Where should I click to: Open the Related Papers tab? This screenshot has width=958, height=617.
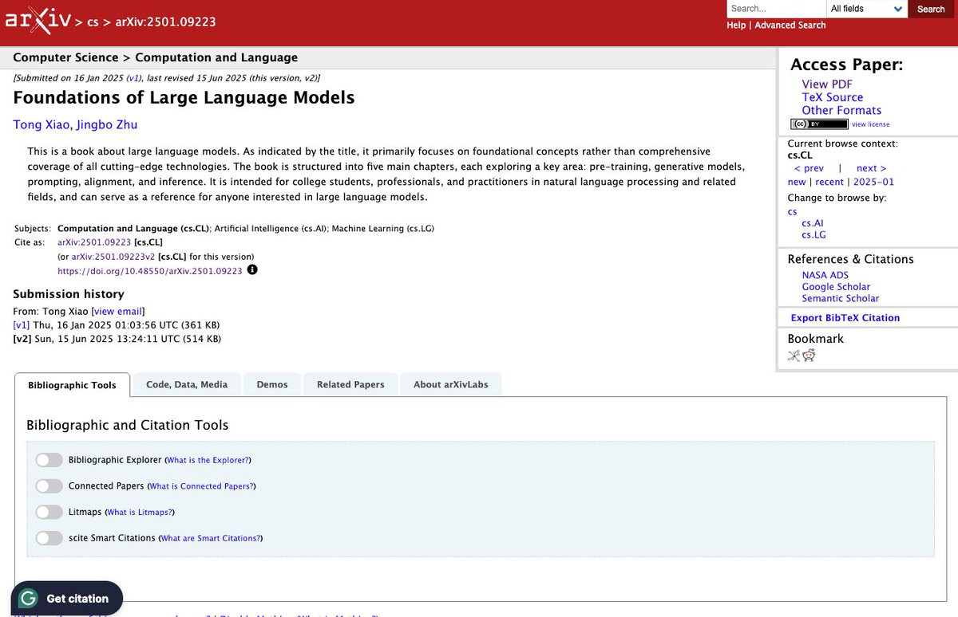point(350,384)
